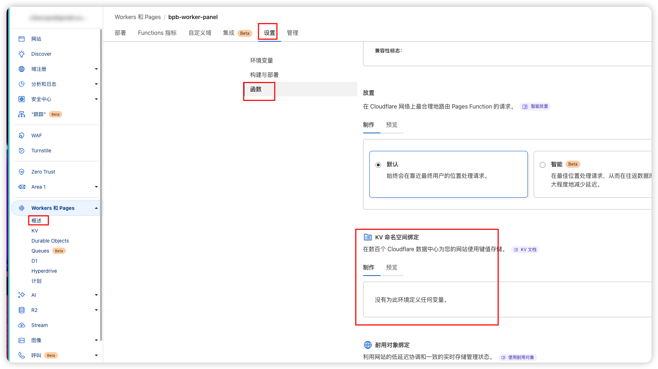Click the KV 命名空间绑定 list icon
658x369 pixels.
[367, 237]
